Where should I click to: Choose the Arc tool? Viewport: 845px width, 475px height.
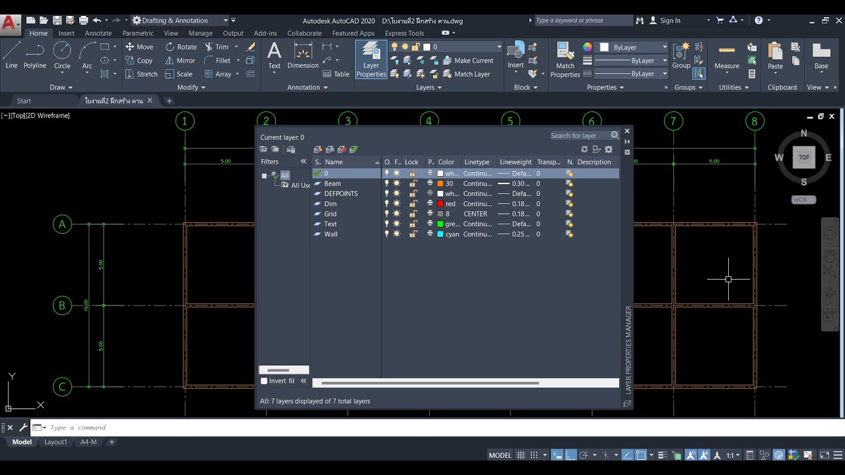[87, 55]
